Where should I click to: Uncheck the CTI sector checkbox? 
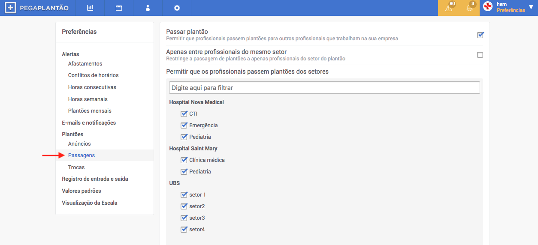[184, 114]
